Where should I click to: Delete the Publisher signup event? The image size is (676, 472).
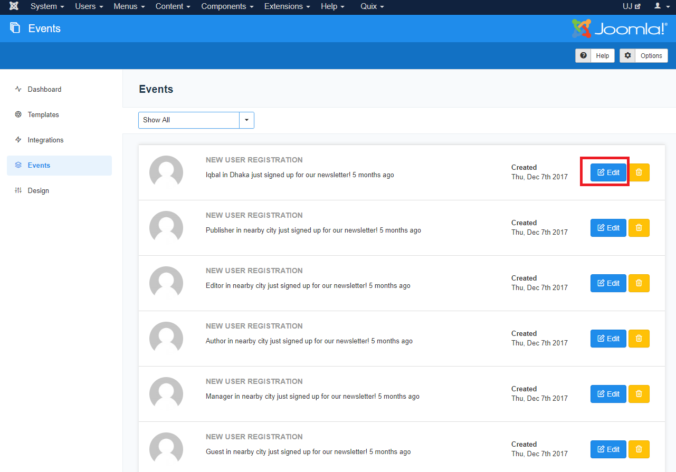pos(639,228)
